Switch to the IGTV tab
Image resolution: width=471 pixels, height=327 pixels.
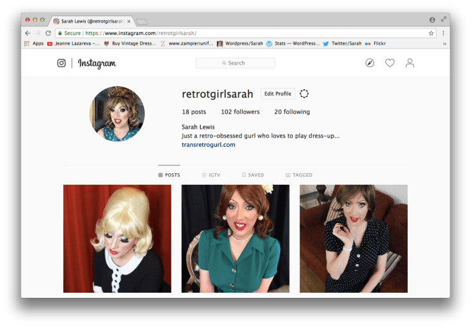coord(212,175)
